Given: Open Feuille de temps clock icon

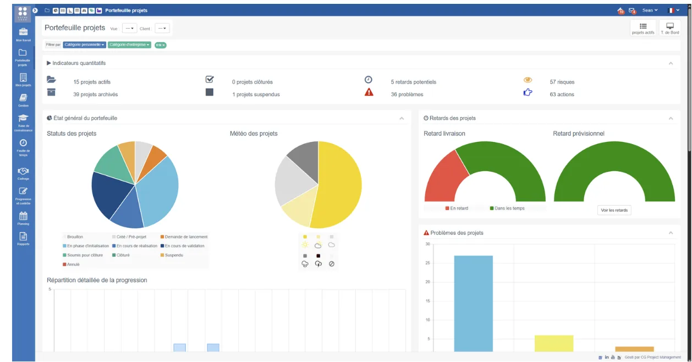Looking at the screenshot, I should click(23, 142).
